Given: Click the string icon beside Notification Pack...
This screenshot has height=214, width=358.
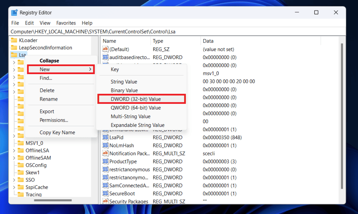Looking at the screenshot, I should click(x=105, y=153).
